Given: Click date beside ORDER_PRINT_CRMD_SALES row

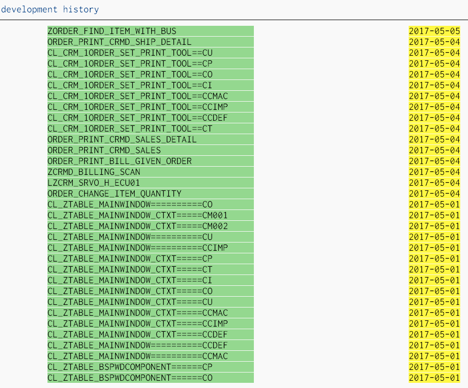Looking at the screenshot, I should tap(434, 150).
